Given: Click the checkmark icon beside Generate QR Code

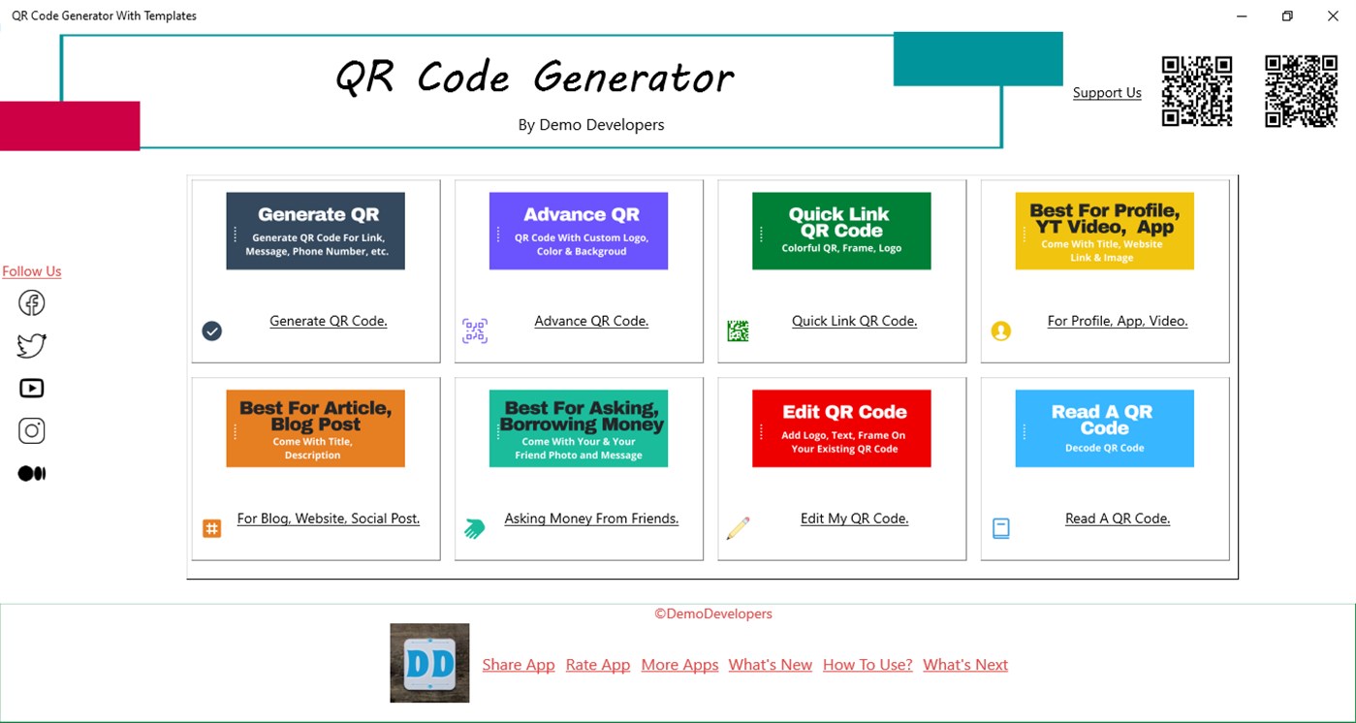Looking at the screenshot, I should [x=212, y=331].
